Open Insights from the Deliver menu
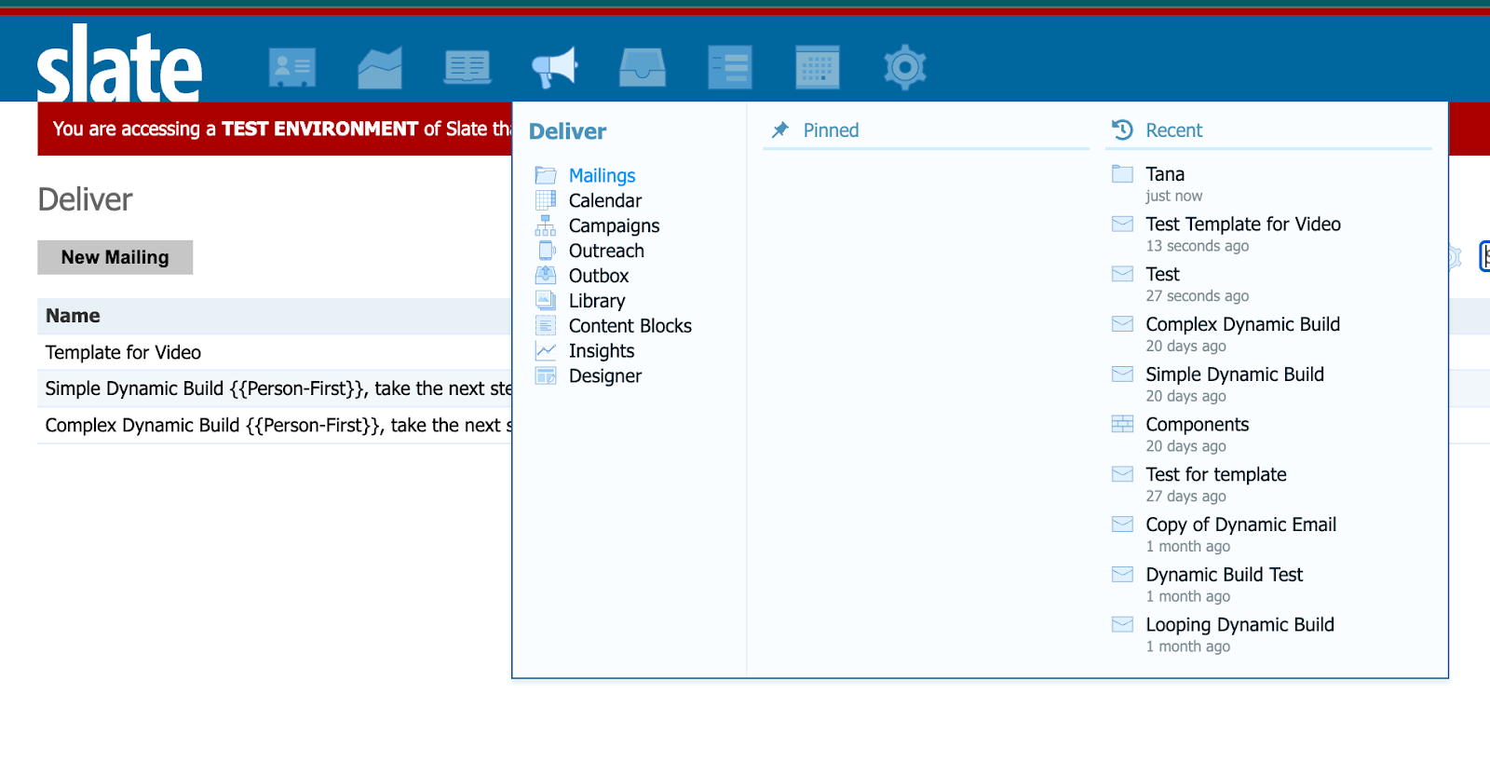This screenshot has width=1490, height=776. (601, 351)
